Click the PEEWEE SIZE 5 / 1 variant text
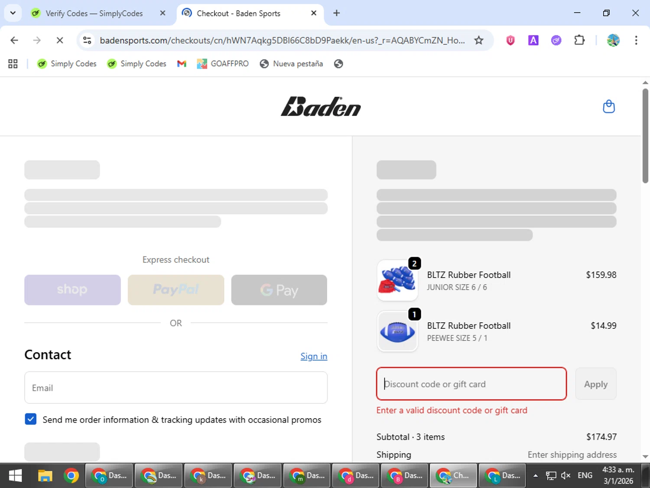Screen dimensions: 650x488 (x=457, y=338)
